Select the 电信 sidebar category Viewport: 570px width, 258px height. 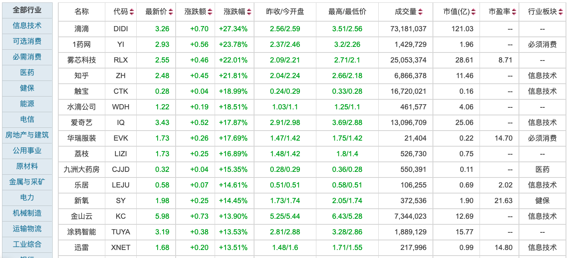tap(27, 119)
